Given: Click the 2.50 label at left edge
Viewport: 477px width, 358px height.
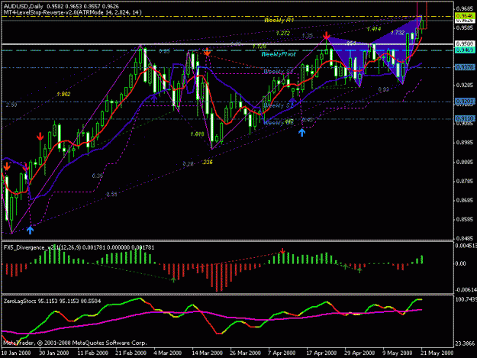Looking at the screenshot, I should (x=11, y=105).
